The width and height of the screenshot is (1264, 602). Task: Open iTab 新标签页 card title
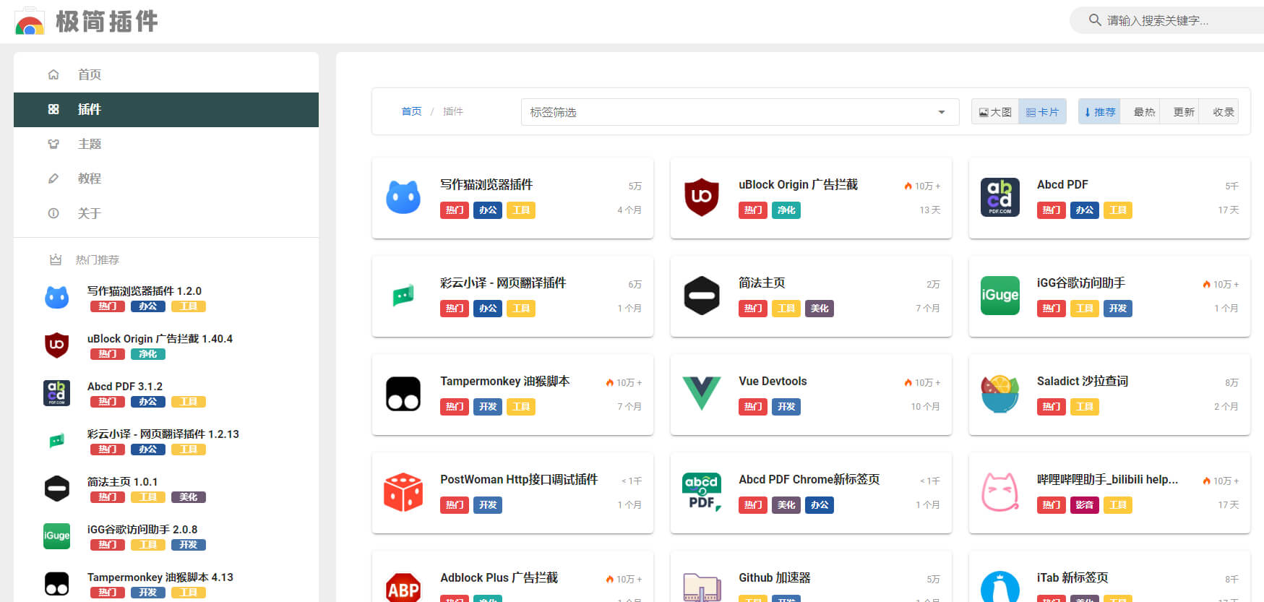tap(1072, 577)
